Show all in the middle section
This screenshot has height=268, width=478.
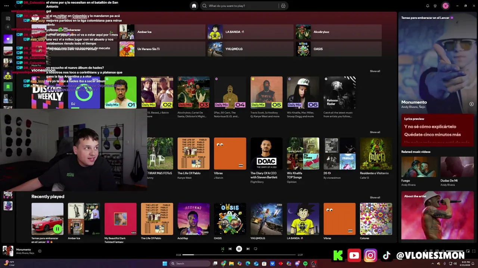pos(375,132)
